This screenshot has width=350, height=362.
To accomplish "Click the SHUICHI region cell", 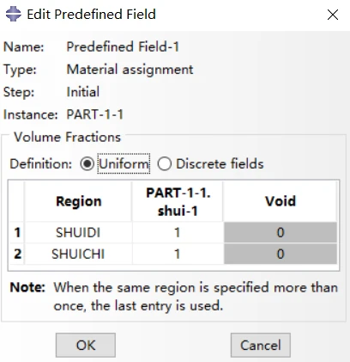I will point(79,254).
